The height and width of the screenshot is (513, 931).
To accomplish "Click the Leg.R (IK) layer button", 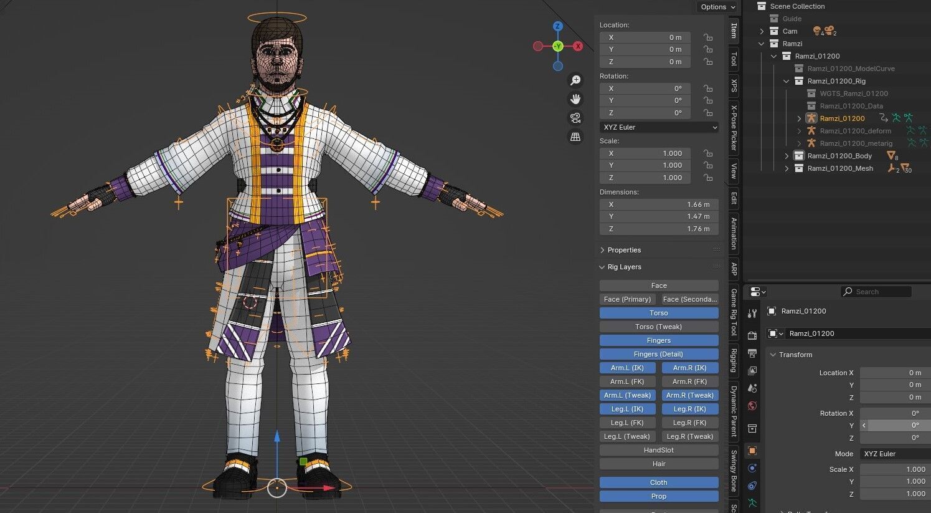I will click(x=690, y=409).
